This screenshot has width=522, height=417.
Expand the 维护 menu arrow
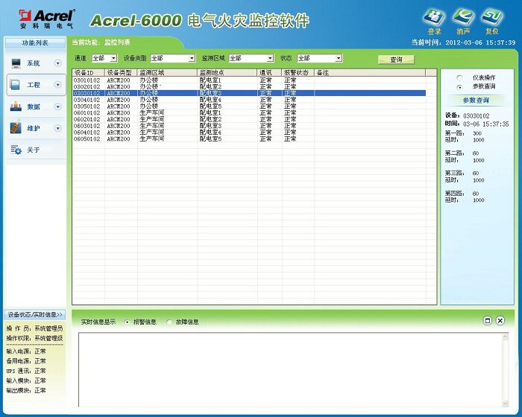[58, 128]
